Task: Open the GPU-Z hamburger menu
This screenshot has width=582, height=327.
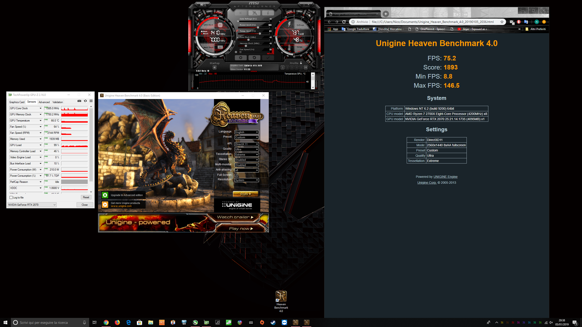Action: (91, 101)
